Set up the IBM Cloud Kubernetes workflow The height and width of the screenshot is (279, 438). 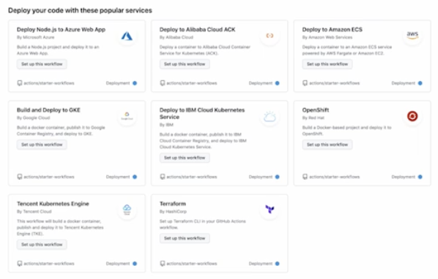(185, 158)
